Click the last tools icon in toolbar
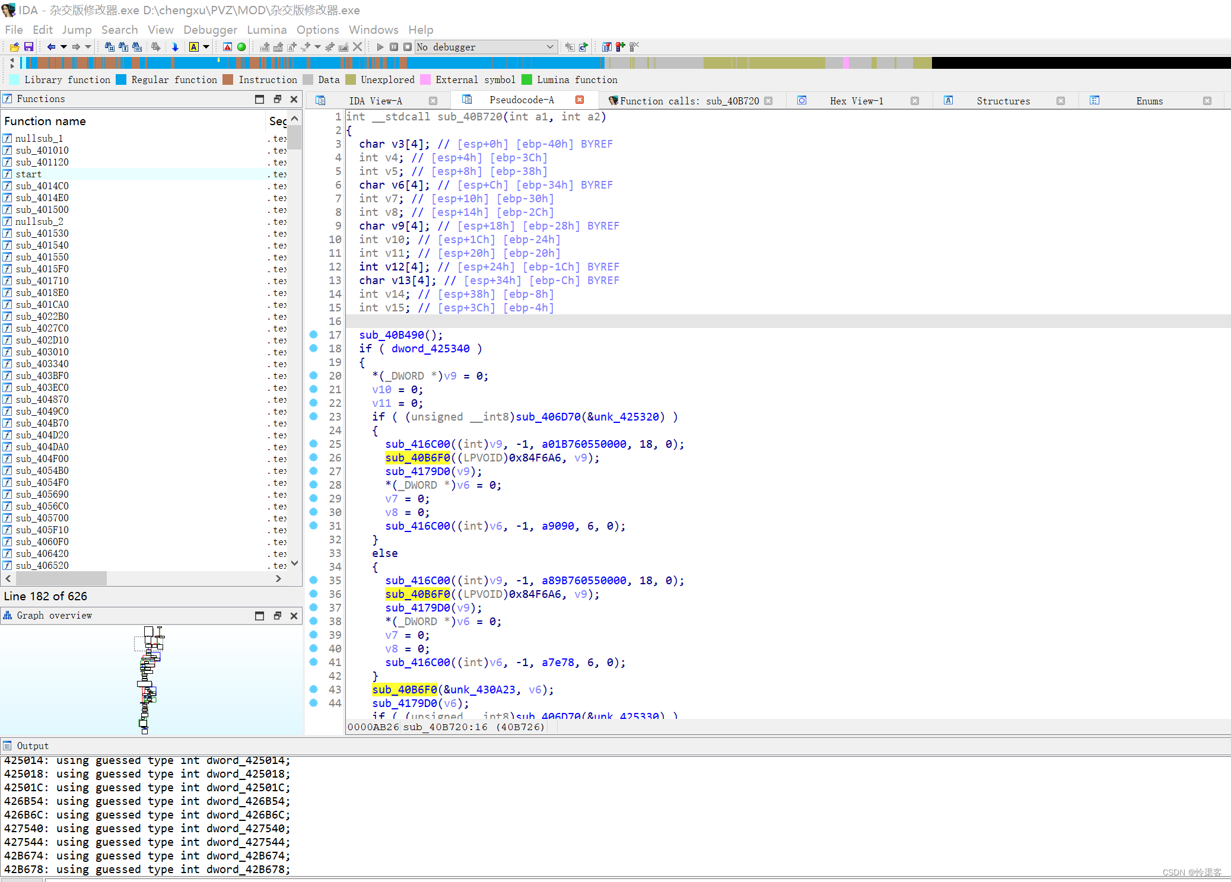1231x882 pixels. click(x=634, y=47)
